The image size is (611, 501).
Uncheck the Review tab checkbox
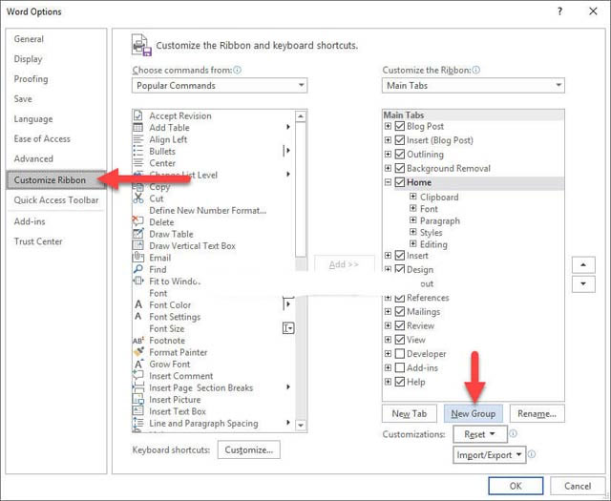399,325
